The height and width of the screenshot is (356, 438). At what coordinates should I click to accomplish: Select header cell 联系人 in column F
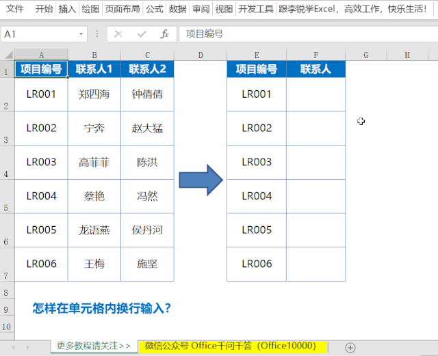click(315, 69)
